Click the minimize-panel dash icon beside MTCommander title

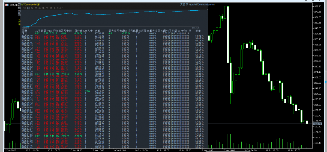(x=19, y=4)
